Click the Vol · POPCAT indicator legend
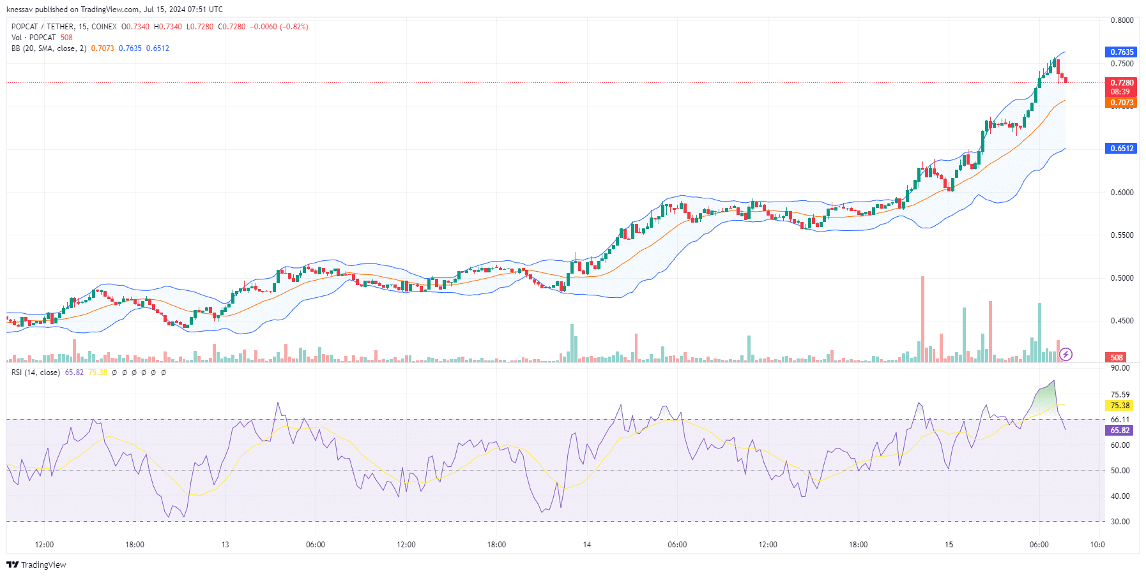 click(33, 38)
